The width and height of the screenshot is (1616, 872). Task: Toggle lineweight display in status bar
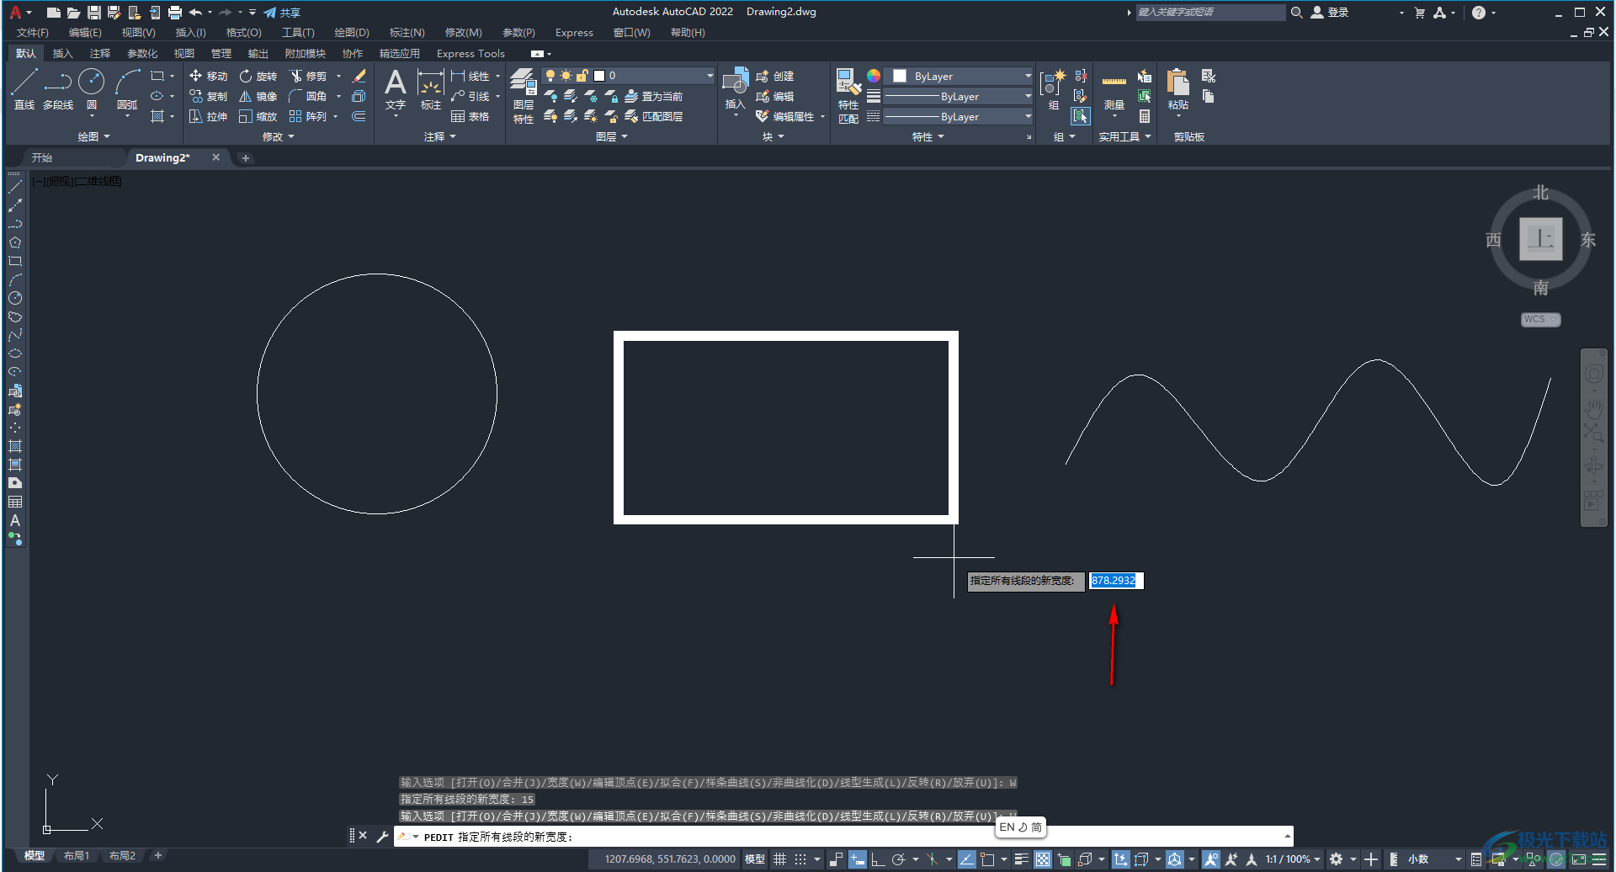pyautogui.click(x=1021, y=859)
